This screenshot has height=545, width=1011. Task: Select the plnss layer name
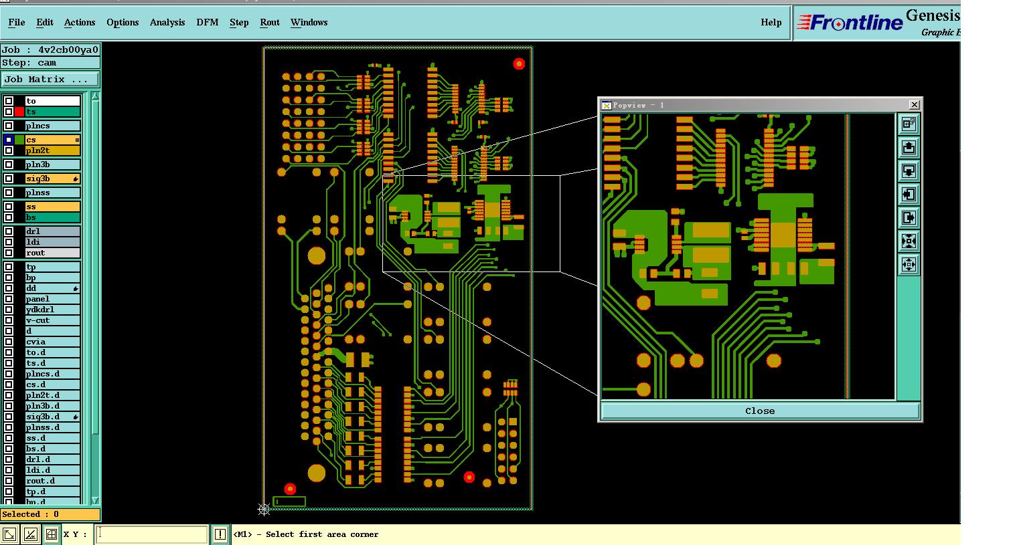pos(52,193)
